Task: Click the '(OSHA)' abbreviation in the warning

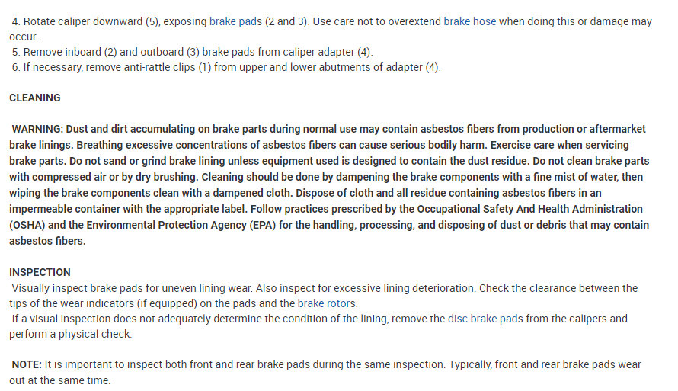Action: click(x=29, y=225)
